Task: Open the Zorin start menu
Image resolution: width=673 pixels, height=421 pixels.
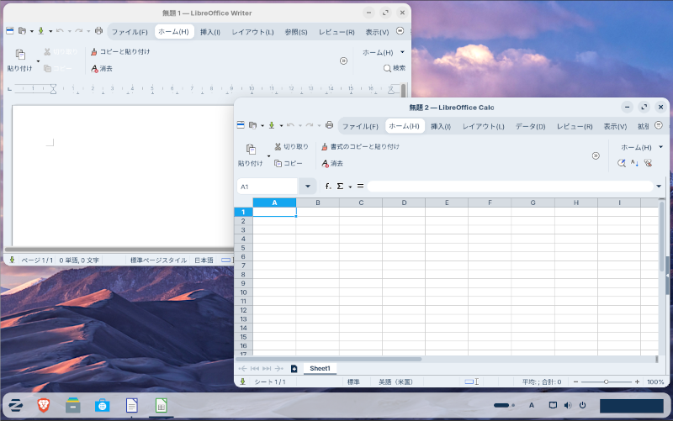Action: (x=15, y=405)
